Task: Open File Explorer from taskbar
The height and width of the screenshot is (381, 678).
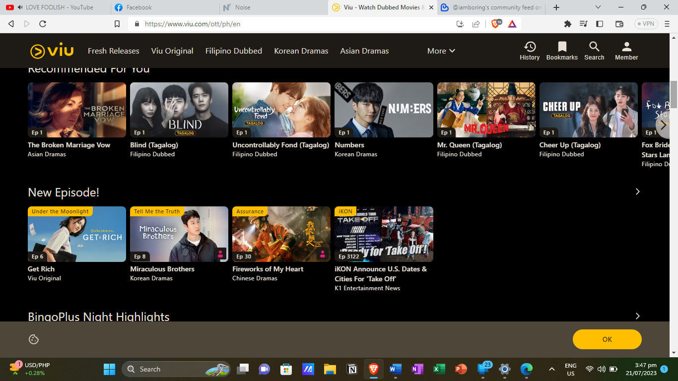Action: (330, 369)
